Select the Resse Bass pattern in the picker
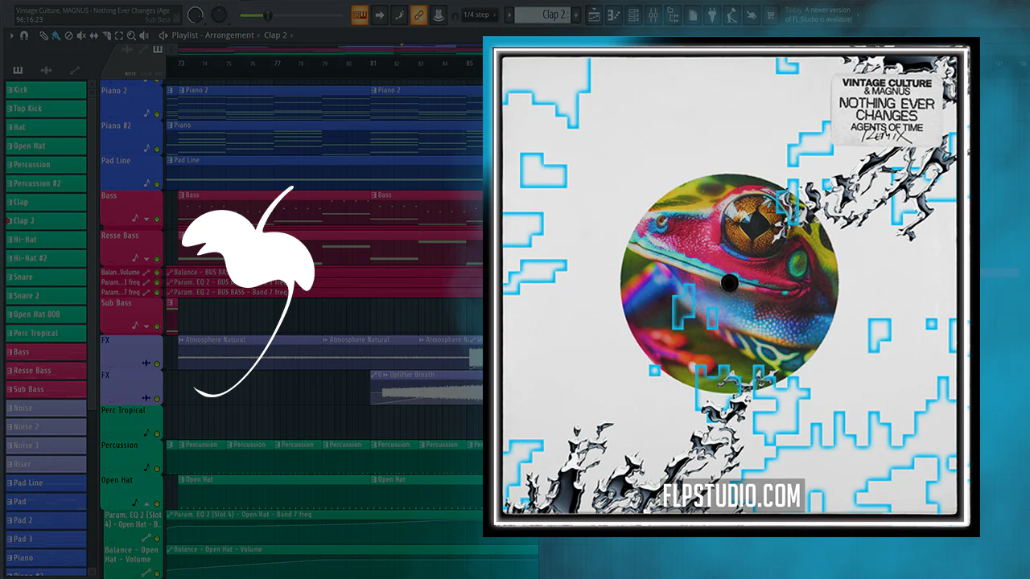This screenshot has height=579, width=1030. tap(46, 371)
